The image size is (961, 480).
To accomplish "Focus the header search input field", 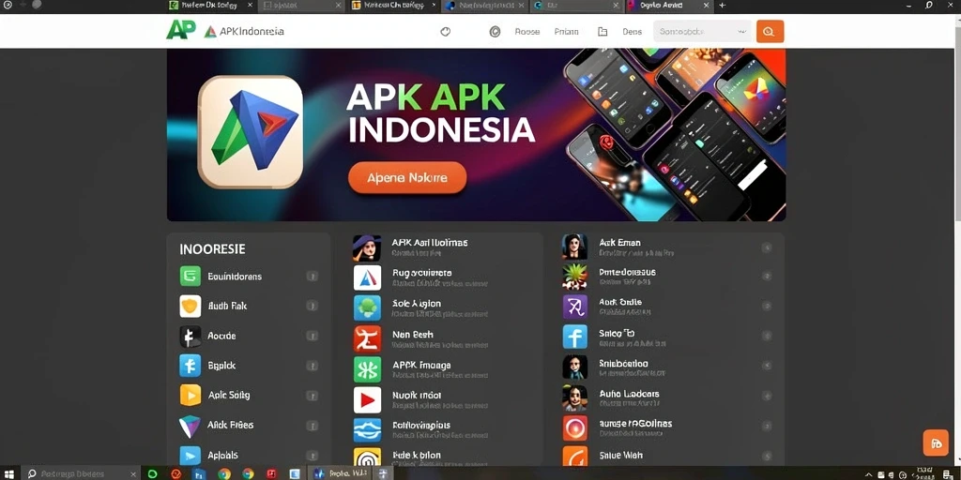I will click(702, 31).
